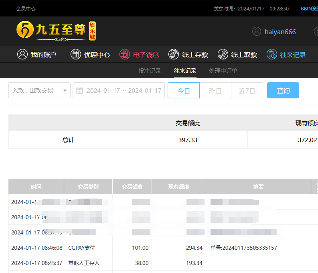Select the 线上存款 deposit icon
Viewport: 318px width, 273px height.
(x=174, y=55)
